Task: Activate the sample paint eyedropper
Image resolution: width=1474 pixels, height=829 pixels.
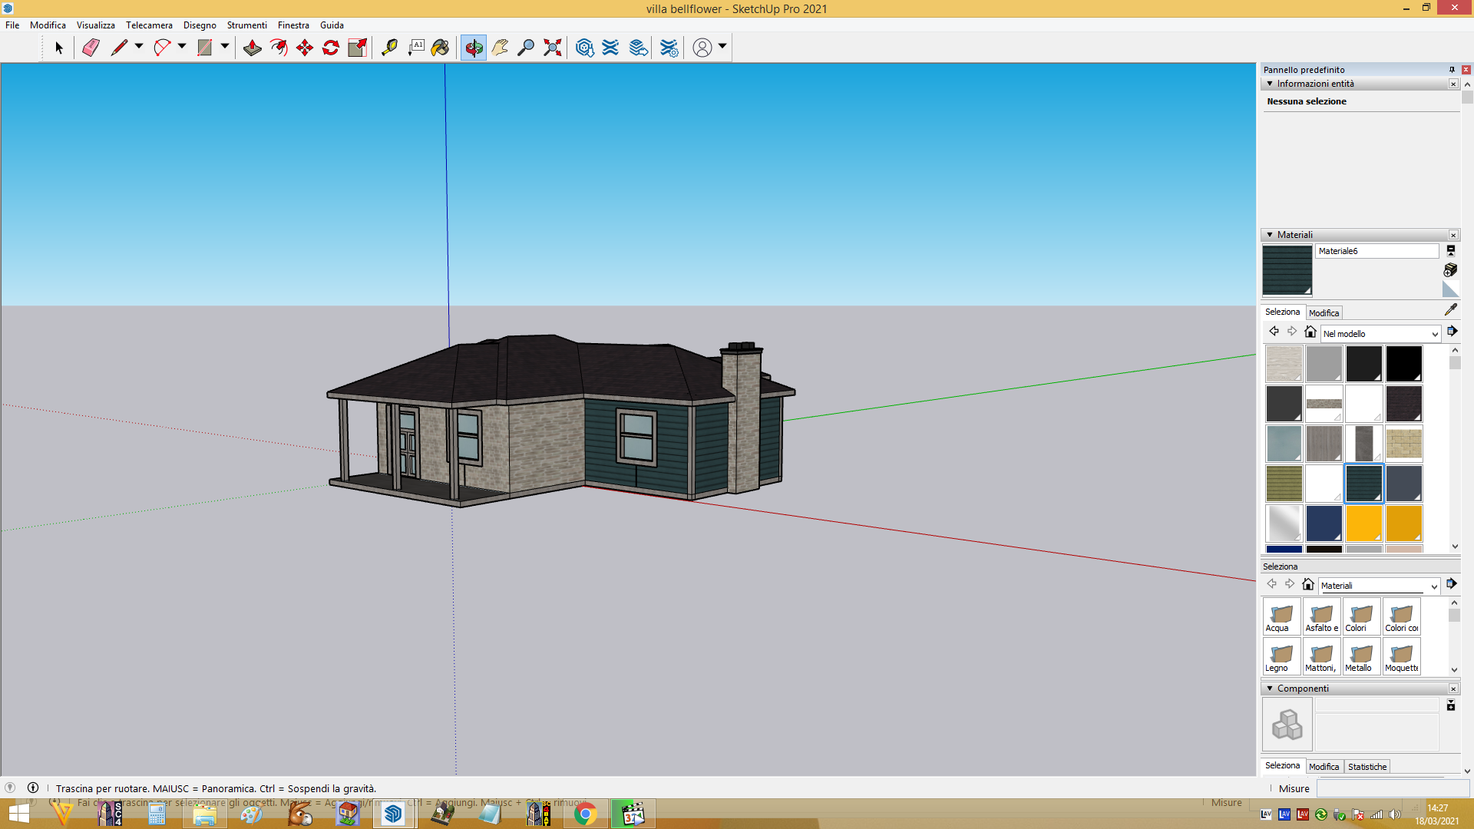Action: coord(1450,310)
